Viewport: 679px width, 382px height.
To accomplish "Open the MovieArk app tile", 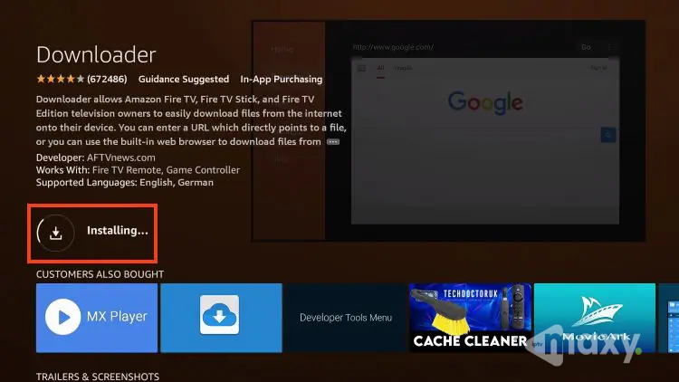I will (x=594, y=317).
